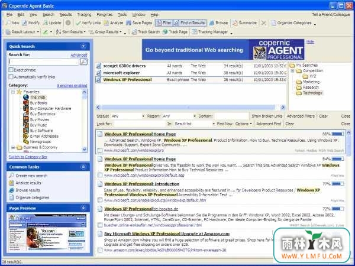The height and width of the screenshot is (266, 355).
Task: Open the Marketing searches folder
Action: [x=311, y=82]
